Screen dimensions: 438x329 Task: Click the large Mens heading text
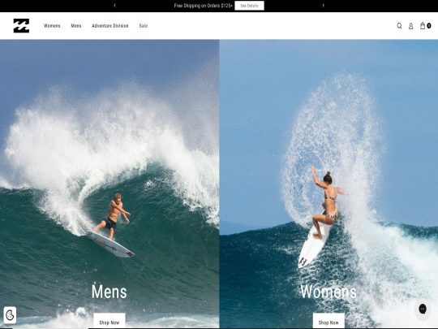pos(109,292)
